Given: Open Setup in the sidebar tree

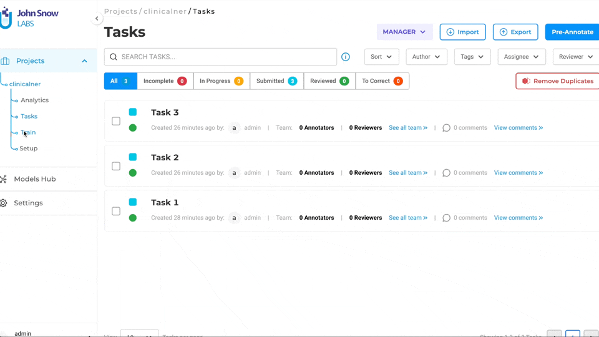Looking at the screenshot, I should click(28, 149).
